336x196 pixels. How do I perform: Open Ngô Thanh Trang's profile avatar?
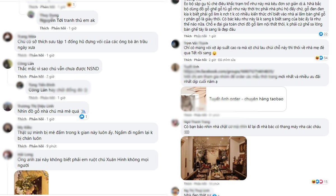175,123
